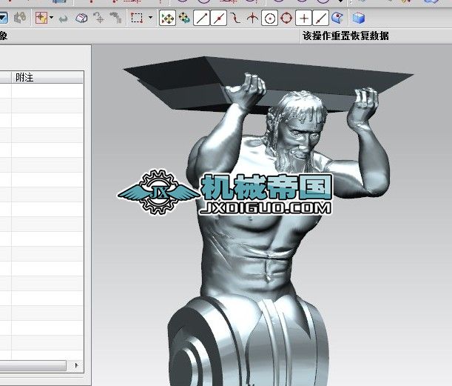The height and width of the screenshot is (386, 452).
Task: Click the grayed crosshair-with-arrow icon
Action: coord(98,18)
